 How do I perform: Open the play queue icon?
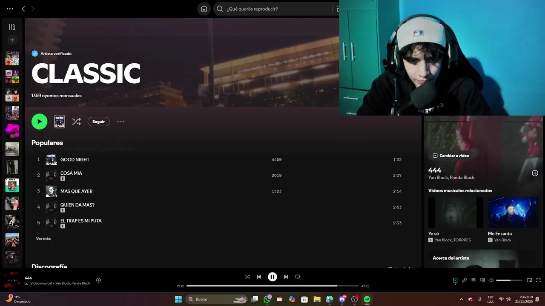coord(473,280)
